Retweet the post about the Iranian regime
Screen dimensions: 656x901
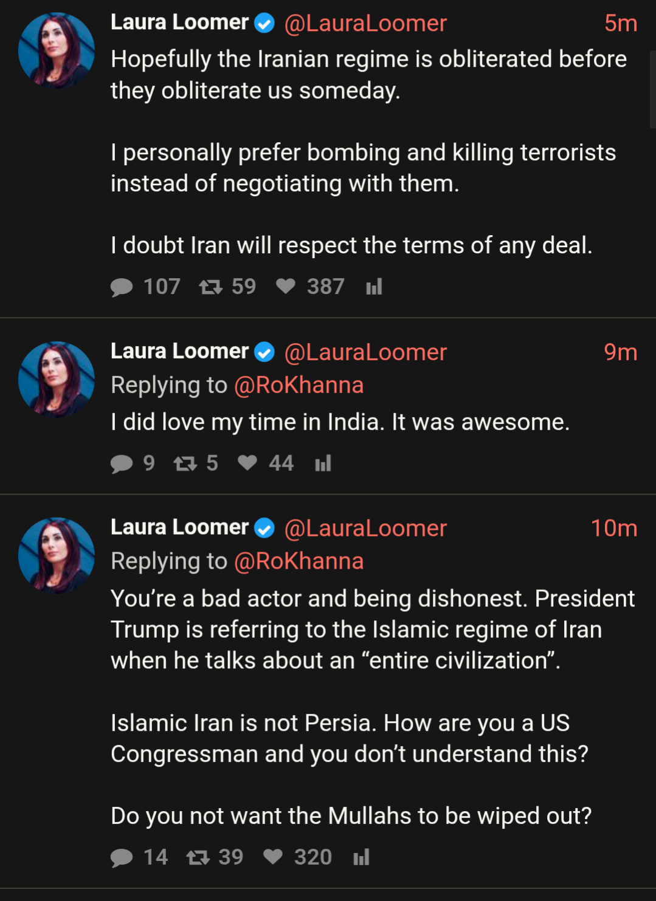click(211, 287)
